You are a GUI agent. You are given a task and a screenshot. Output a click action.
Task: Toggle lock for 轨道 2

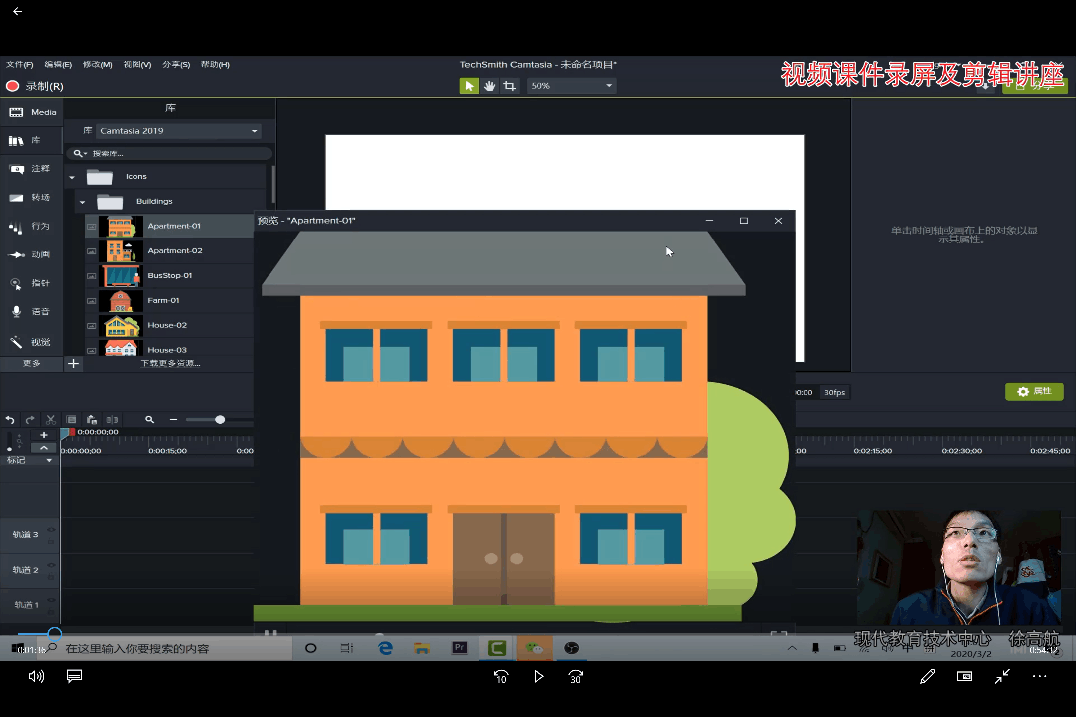click(x=51, y=577)
